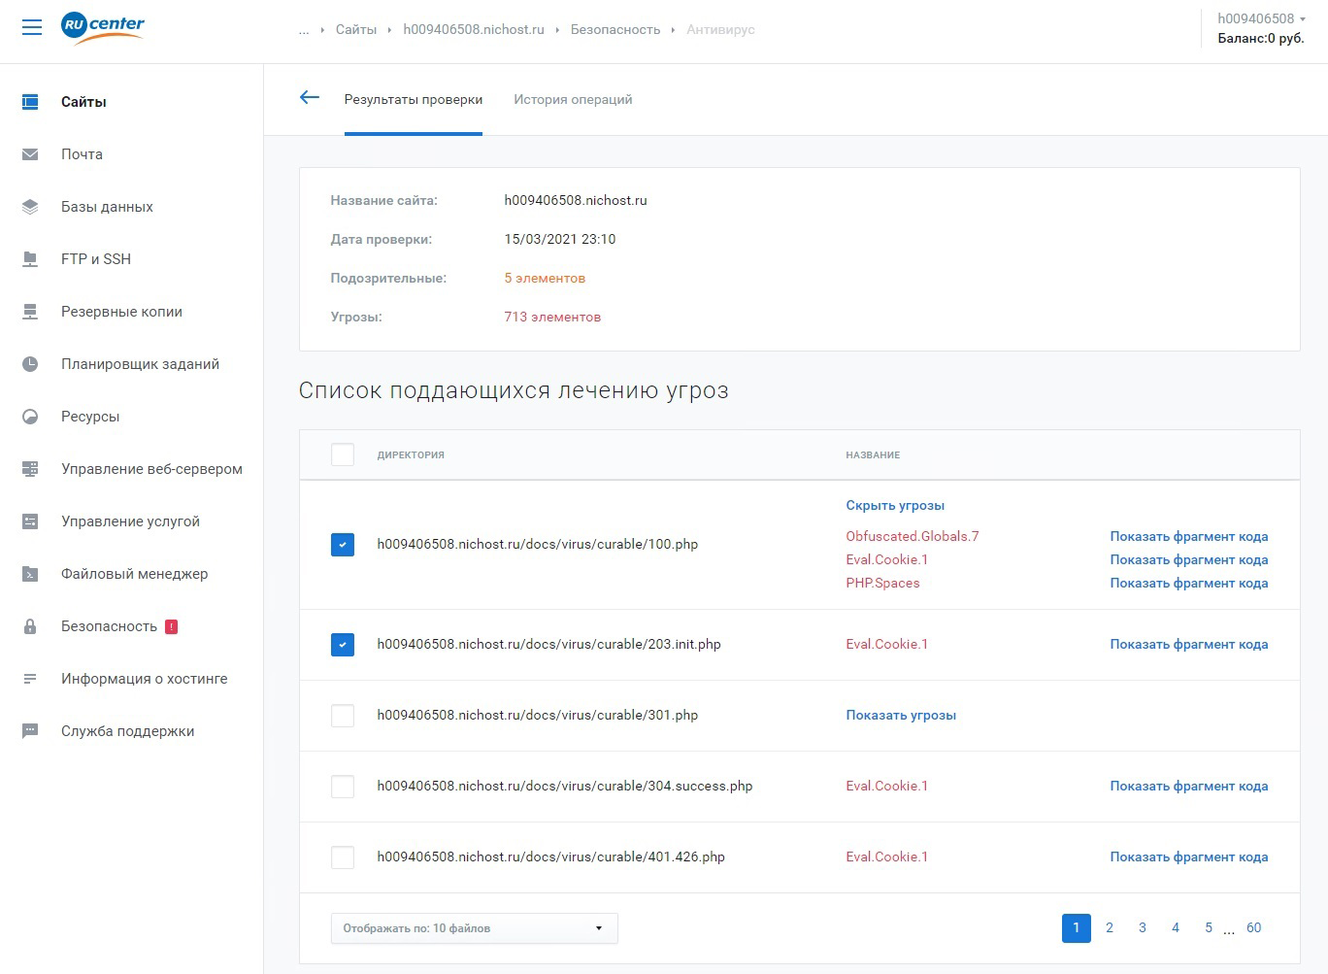
Task: Click the Баланс:0 руб. text
Action: tap(1261, 39)
